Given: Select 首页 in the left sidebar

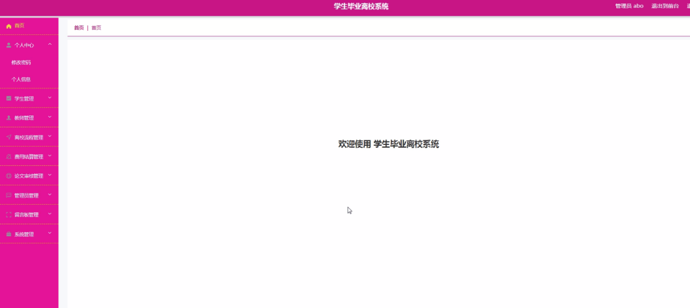Looking at the screenshot, I should coord(19,26).
